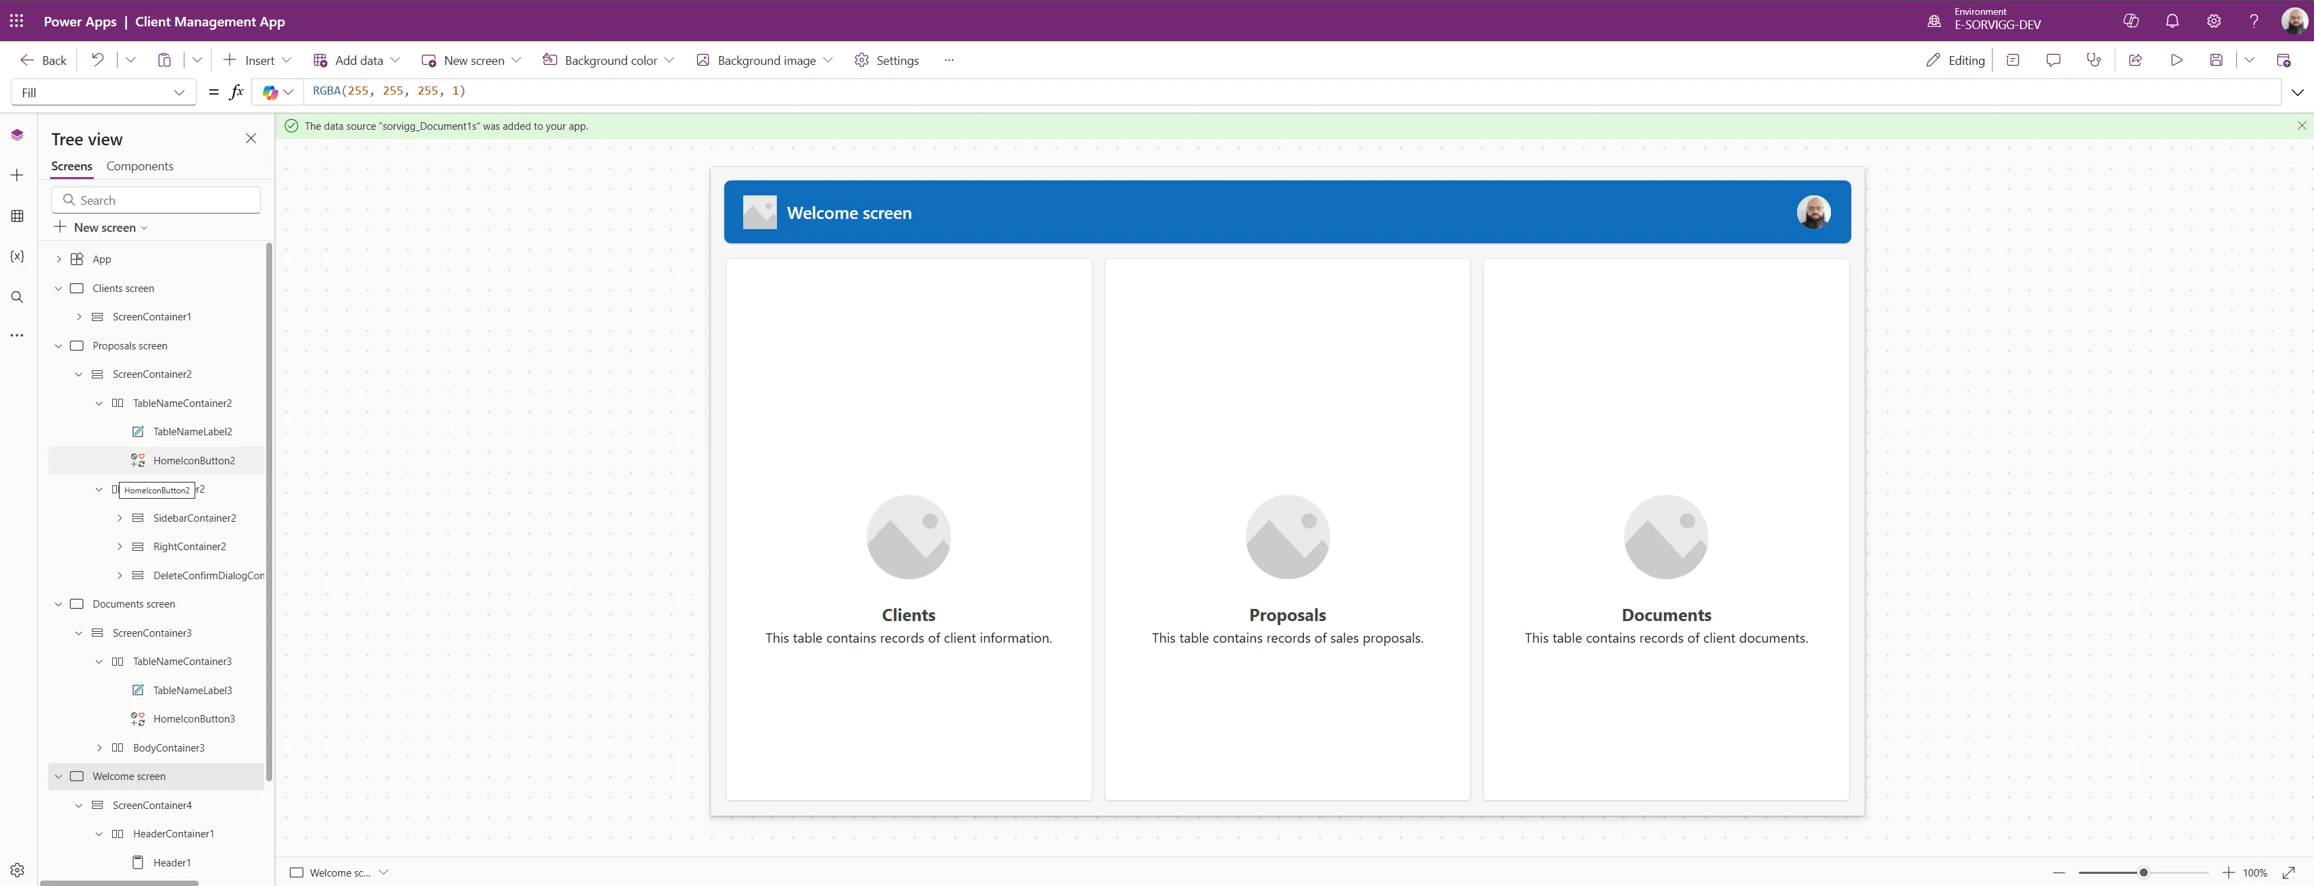Open the toolbar Settings button

coord(886,60)
